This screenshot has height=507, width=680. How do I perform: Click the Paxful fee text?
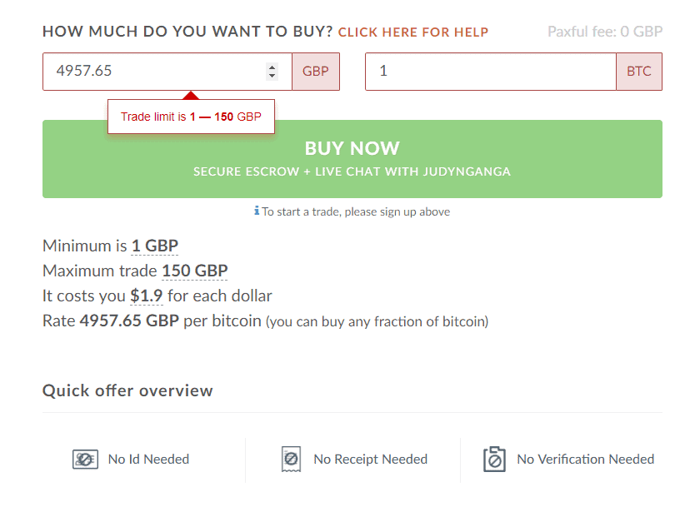605,32
